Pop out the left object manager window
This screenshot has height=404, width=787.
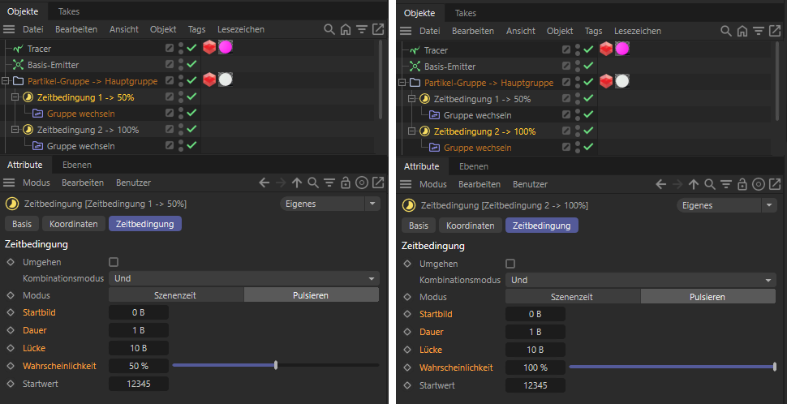(378, 29)
